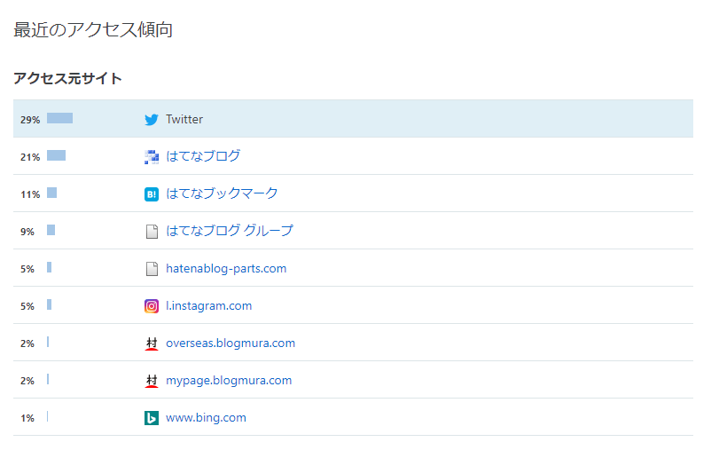Click the 村 icon beside overseas.blogmura.com
Viewport: 719px width, 450px height.
pyautogui.click(x=152, y=343)
